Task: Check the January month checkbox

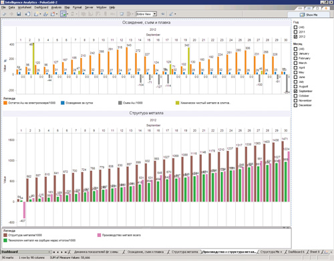Action: coord(295,53)
